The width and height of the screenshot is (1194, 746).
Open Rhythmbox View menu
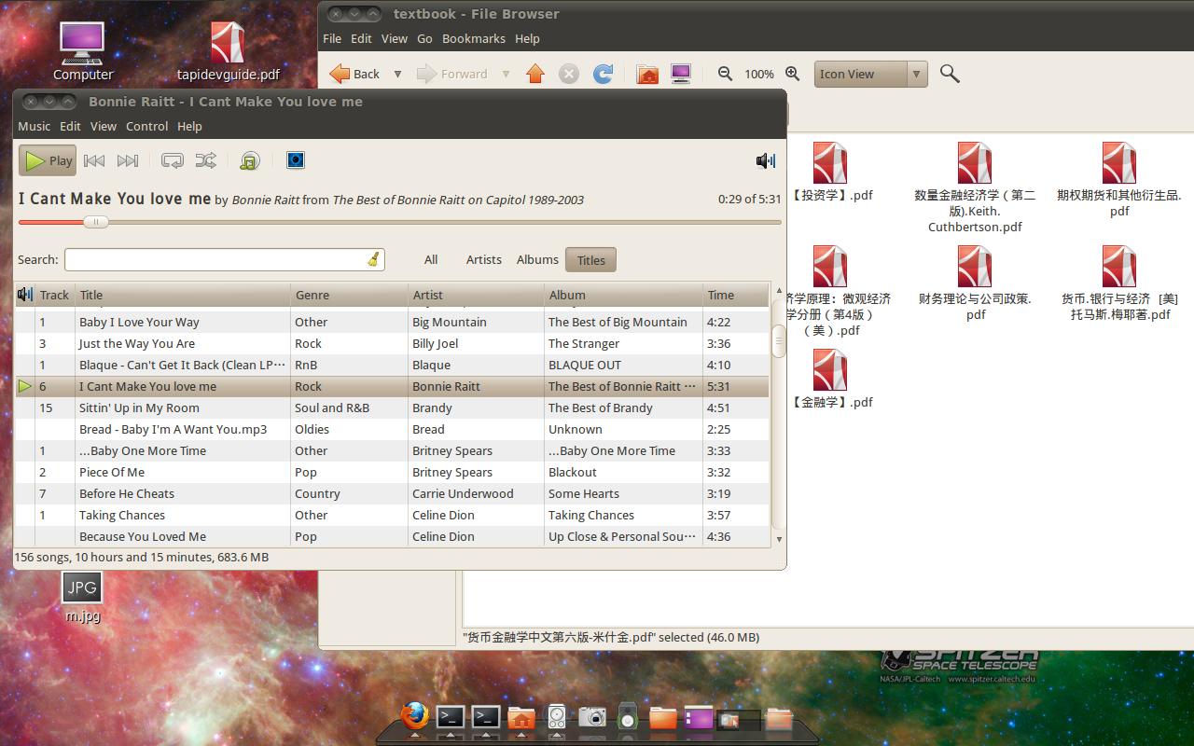pos(103,126)
